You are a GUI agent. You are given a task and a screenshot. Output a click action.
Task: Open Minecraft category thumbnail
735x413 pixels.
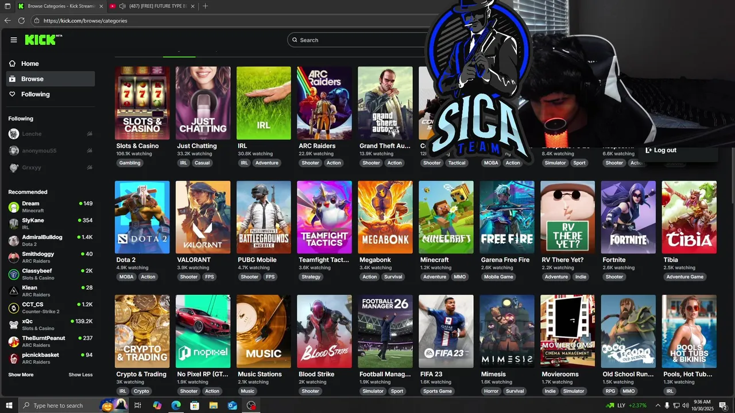tap(446, 217)
